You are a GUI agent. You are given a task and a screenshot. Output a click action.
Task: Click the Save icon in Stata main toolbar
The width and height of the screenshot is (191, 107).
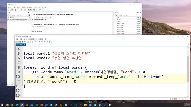[x=11, y=10]
